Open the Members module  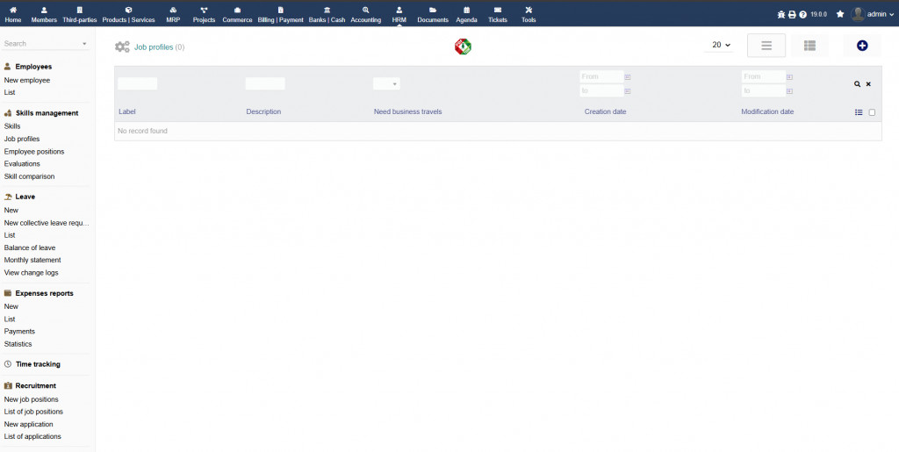pos(44,14)
